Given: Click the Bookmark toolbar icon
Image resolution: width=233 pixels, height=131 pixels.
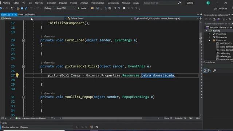Looking at the screenshot, I should click(124, 8).
